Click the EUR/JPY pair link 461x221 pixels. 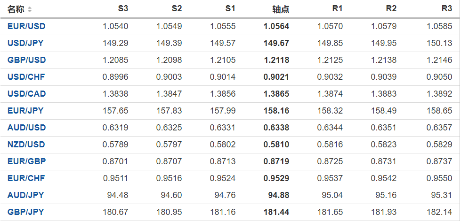(25, 111)
